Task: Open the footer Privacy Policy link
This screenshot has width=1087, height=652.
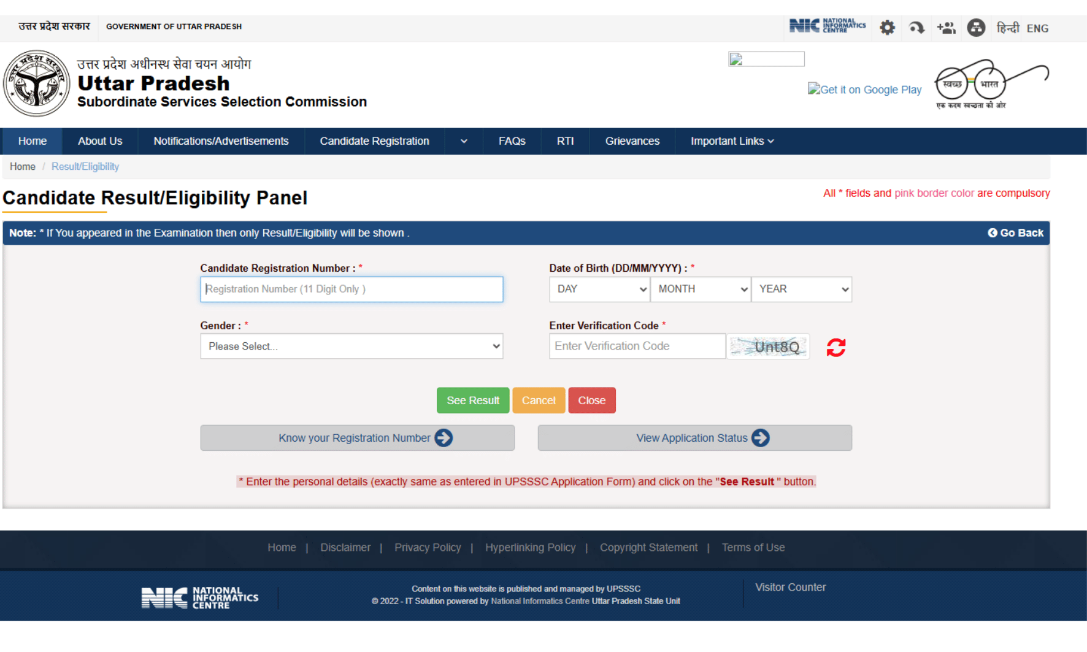Action: 428,548
